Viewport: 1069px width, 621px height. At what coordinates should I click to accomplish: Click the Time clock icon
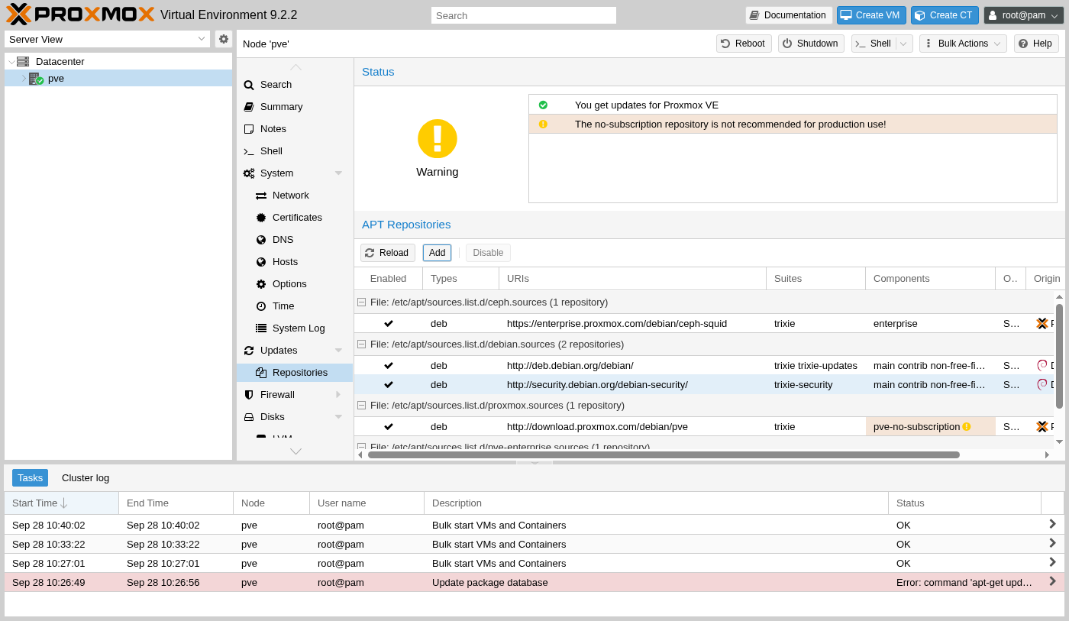(261, 306)
